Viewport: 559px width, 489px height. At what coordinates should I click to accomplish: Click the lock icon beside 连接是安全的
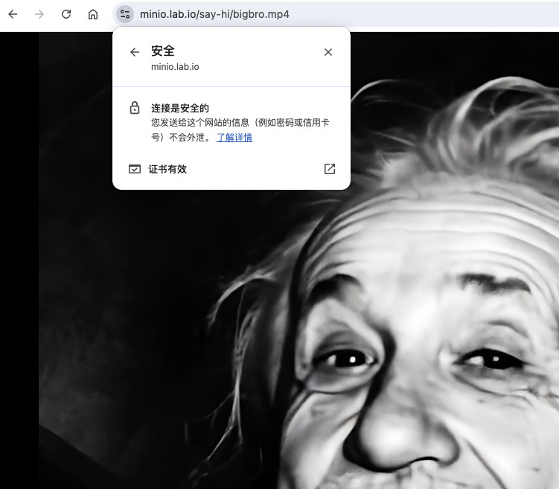[135, 108]
